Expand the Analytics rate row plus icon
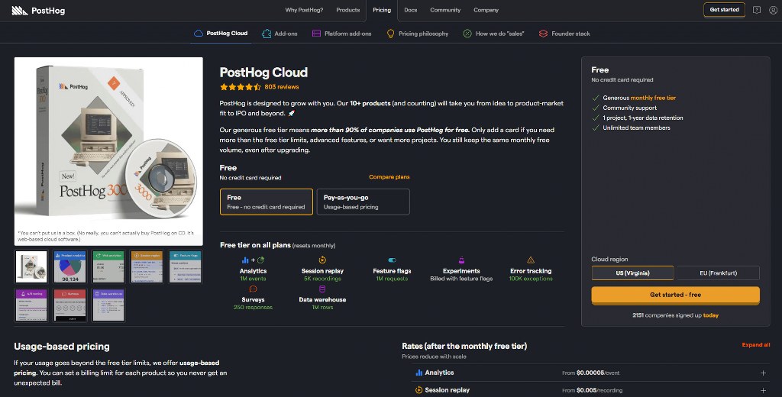Viewport: 782px width, 397px height. click(x=763, y=373)
